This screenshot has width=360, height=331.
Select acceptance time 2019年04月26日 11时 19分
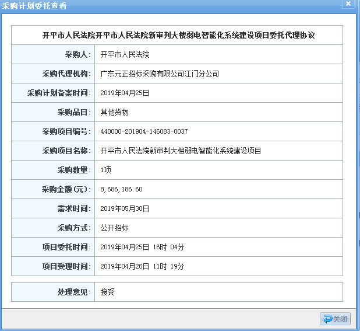click(142, 266)
